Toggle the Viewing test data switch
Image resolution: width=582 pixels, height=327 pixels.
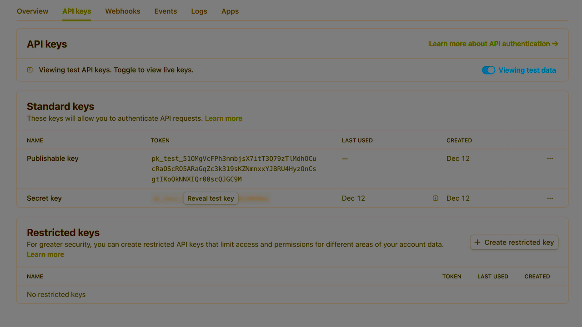click(488, 70)
